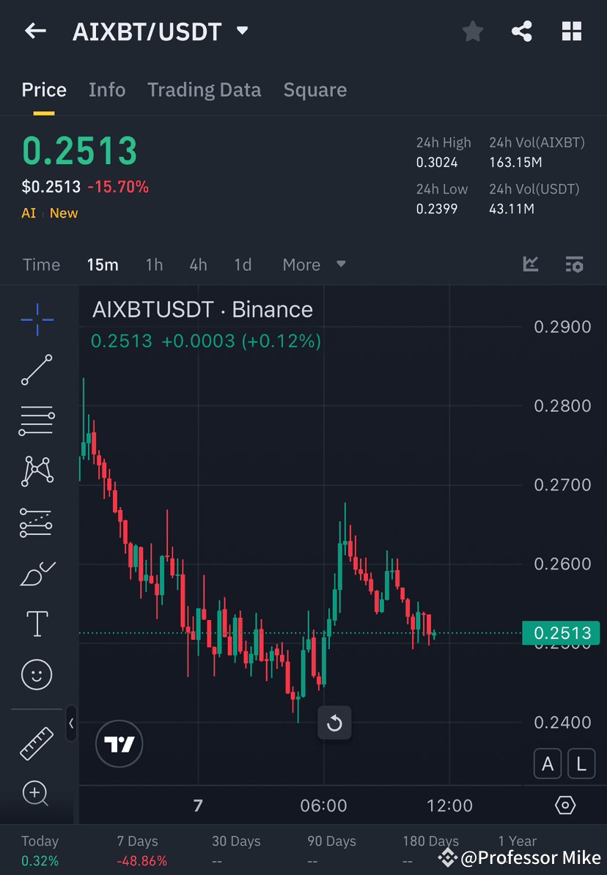The height and width of the screenshot is (875, 607).
Task: Select the XABCD pattern tool
Action: tap(37, 471)
